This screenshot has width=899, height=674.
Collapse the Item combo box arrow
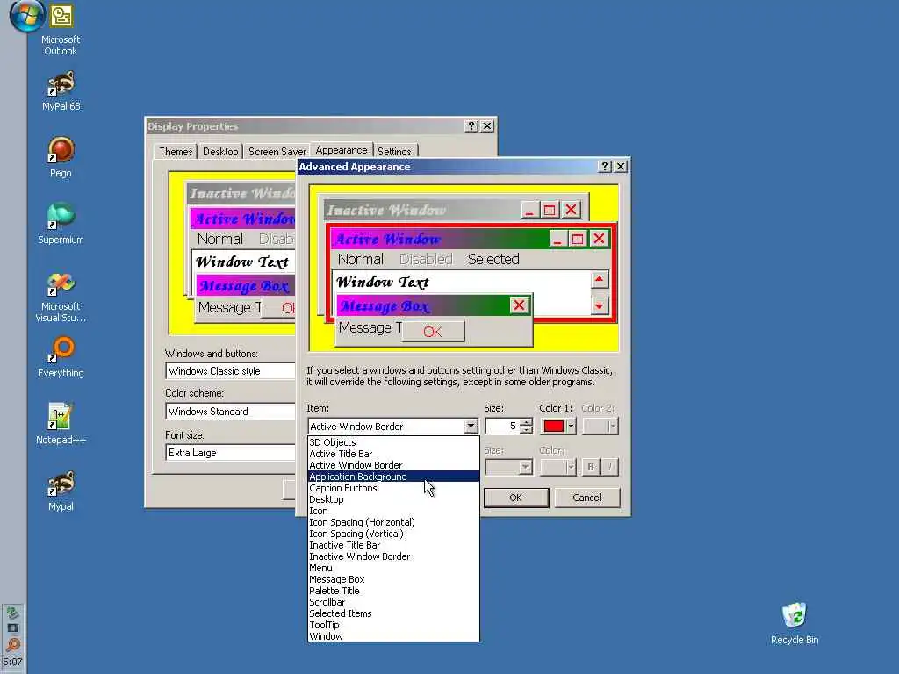[471, 427]
